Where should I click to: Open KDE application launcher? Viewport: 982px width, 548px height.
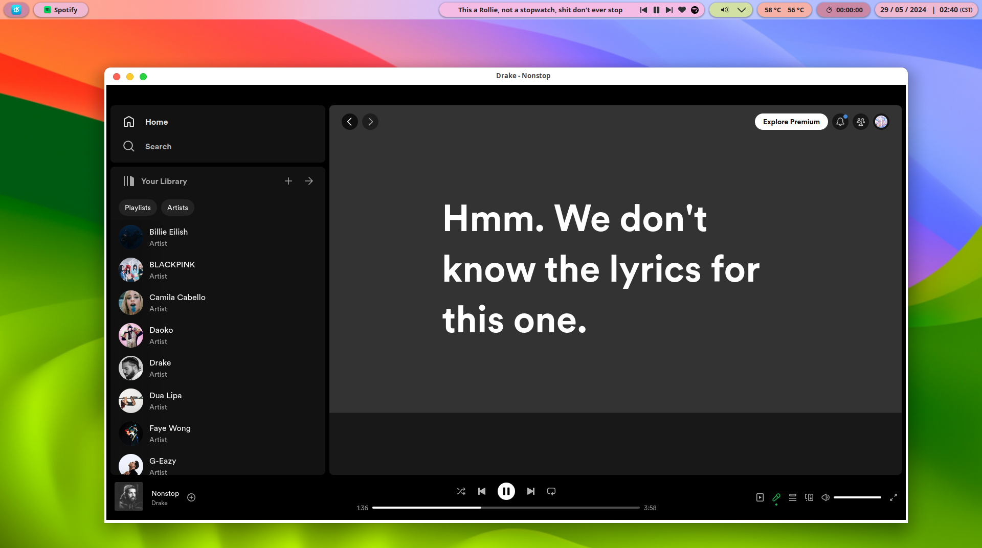(16, 10)
